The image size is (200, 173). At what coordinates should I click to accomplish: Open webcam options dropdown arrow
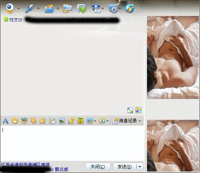[19, 9]
